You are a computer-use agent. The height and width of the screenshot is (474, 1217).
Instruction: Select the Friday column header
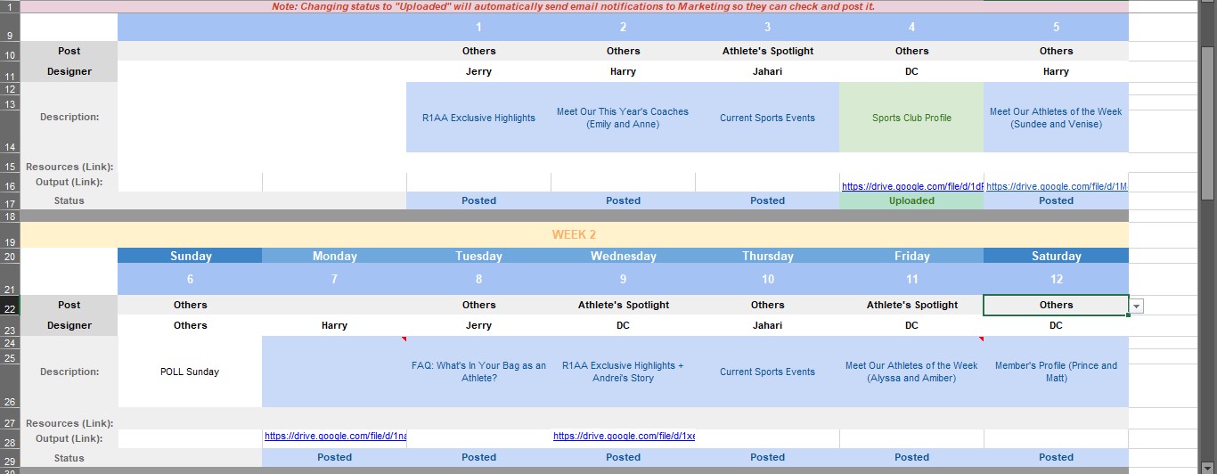[912, 256]
